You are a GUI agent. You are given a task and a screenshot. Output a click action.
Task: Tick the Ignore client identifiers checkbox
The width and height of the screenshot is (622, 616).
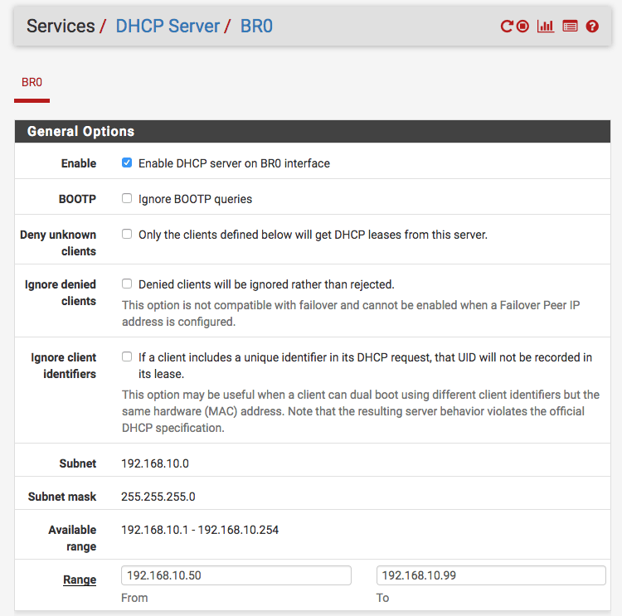click(127, 357)
